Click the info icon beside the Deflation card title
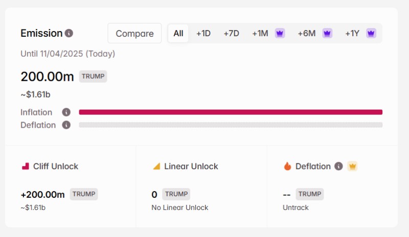The height and width of the screenshot is (237, 409). [338, 166]
